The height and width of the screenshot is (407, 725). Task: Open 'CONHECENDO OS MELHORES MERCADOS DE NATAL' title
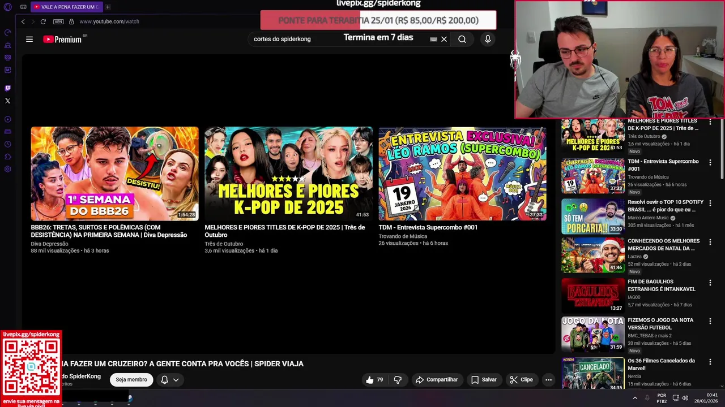click(x=664, y=245)
